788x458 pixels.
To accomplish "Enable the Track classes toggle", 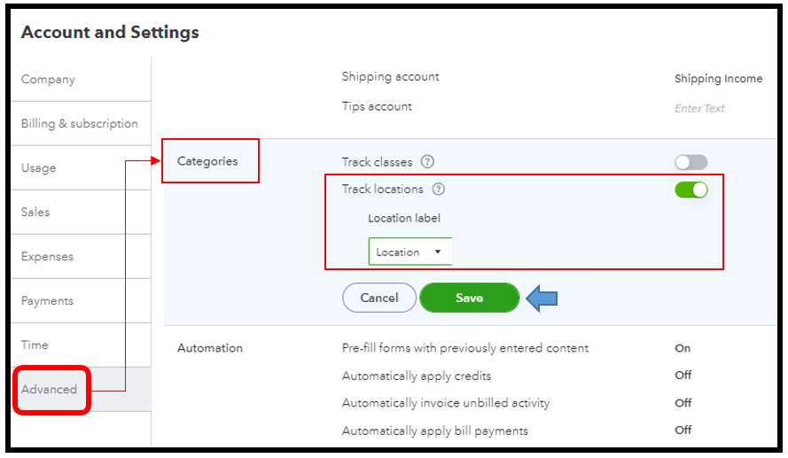I will pyautogui.click(x=690, y=162).
